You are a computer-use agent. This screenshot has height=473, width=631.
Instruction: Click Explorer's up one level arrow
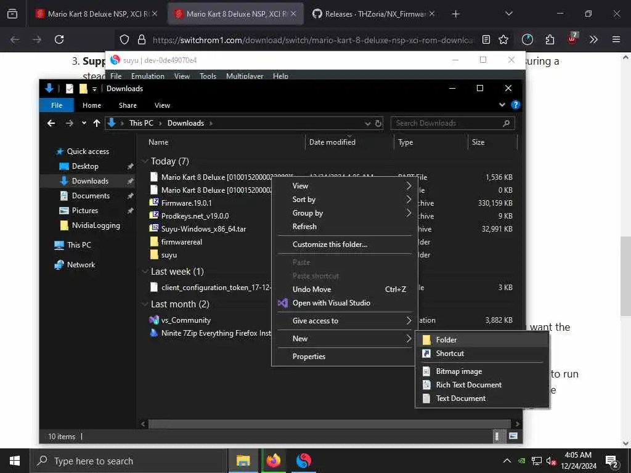click(x=97, y=123)
